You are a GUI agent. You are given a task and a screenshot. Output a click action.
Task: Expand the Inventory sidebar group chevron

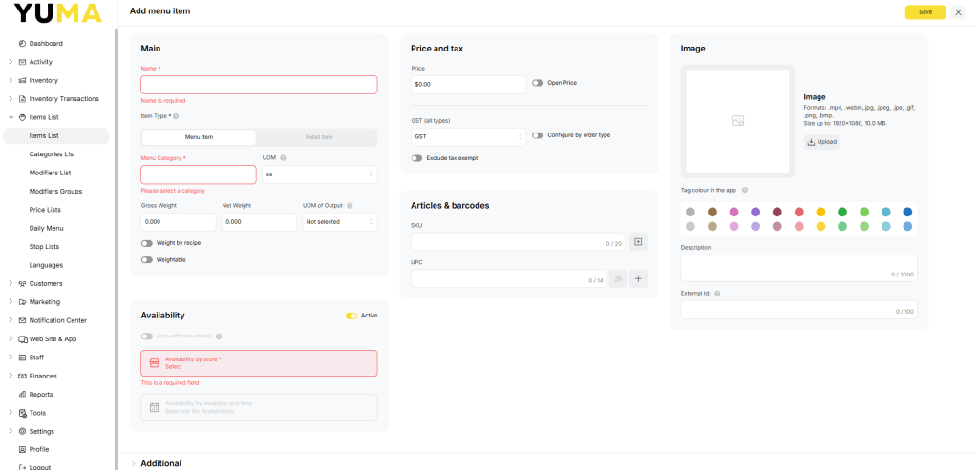pyautogui.click(x=11, y=80)
